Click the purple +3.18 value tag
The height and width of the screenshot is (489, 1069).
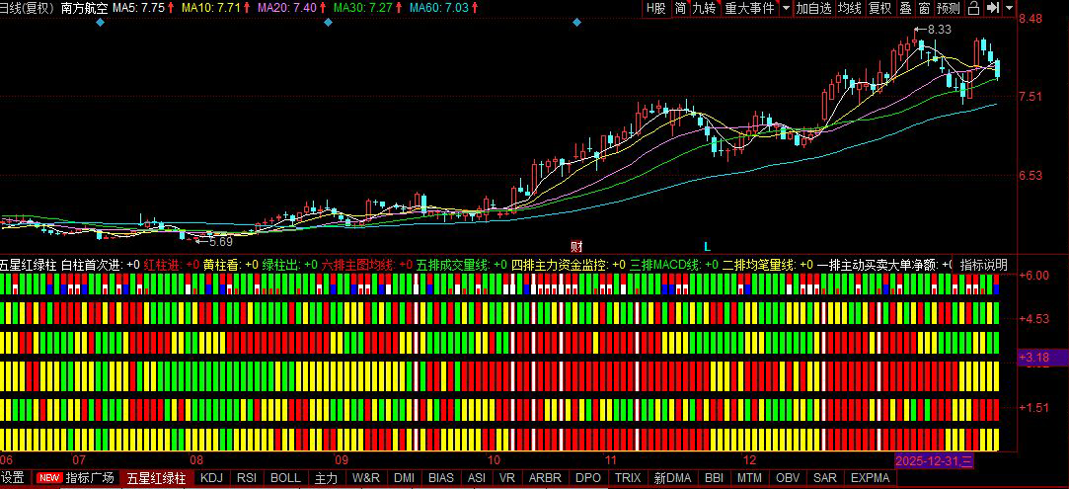click(1041, 357)
